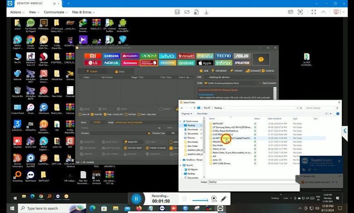The height and width of the screenshot is (213, 354).
Task: Select the Infinix brand tile
Action: point(223,63)
